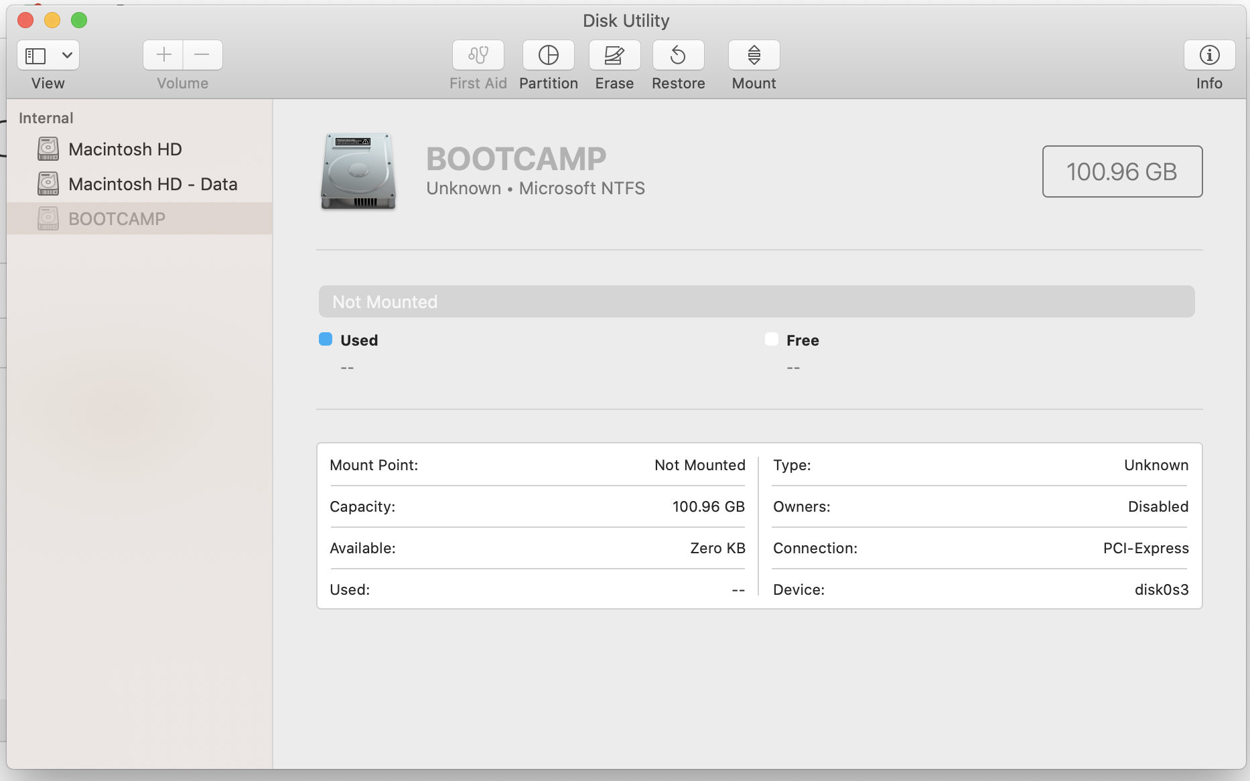Click the BOOTCAMP volume title
The height and width of the screenshot is (781, 1250).
516,159
